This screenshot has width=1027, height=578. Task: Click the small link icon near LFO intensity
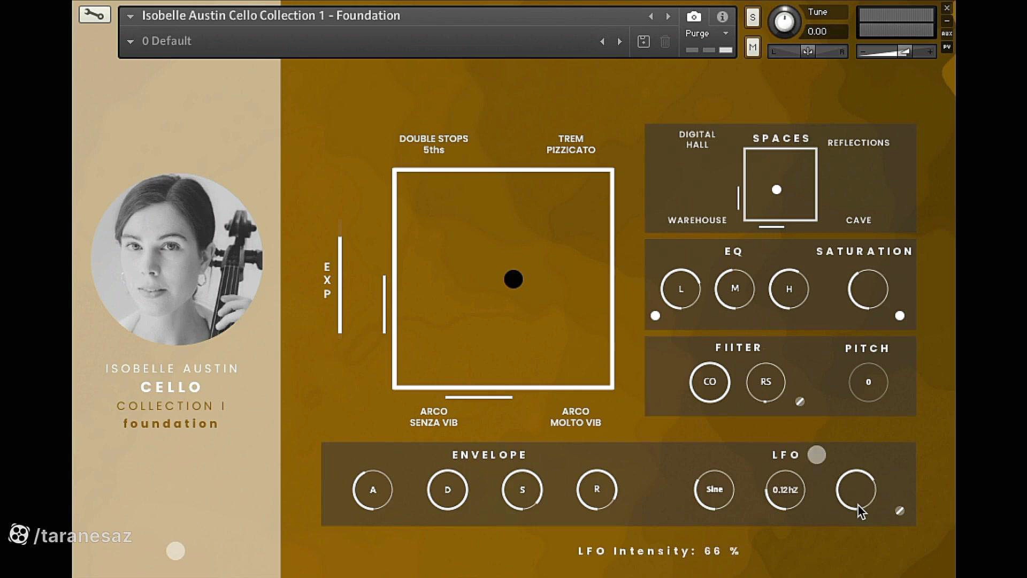(x=900, y=511)
